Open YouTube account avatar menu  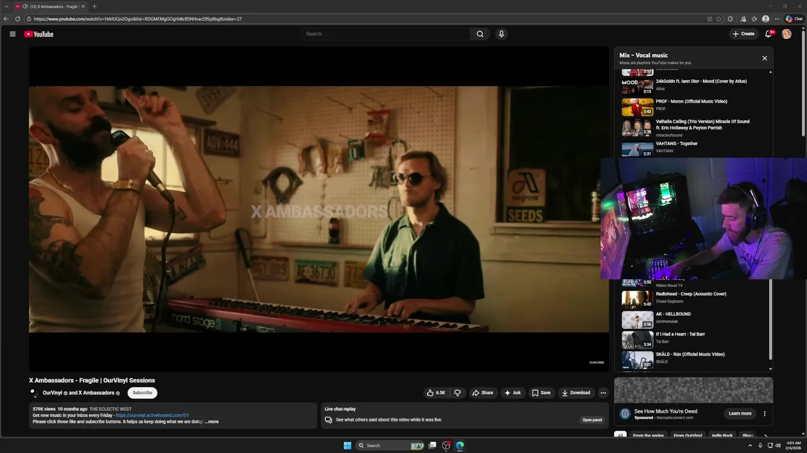pyautogui.click(x=786, y=34)
